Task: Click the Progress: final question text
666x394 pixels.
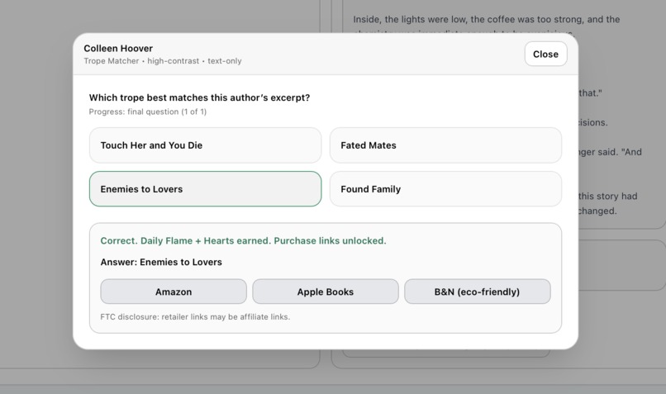Action: tap(147, 112)
